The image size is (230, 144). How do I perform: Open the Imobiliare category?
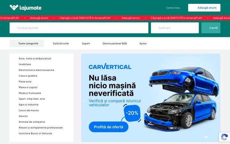point(25,64)
